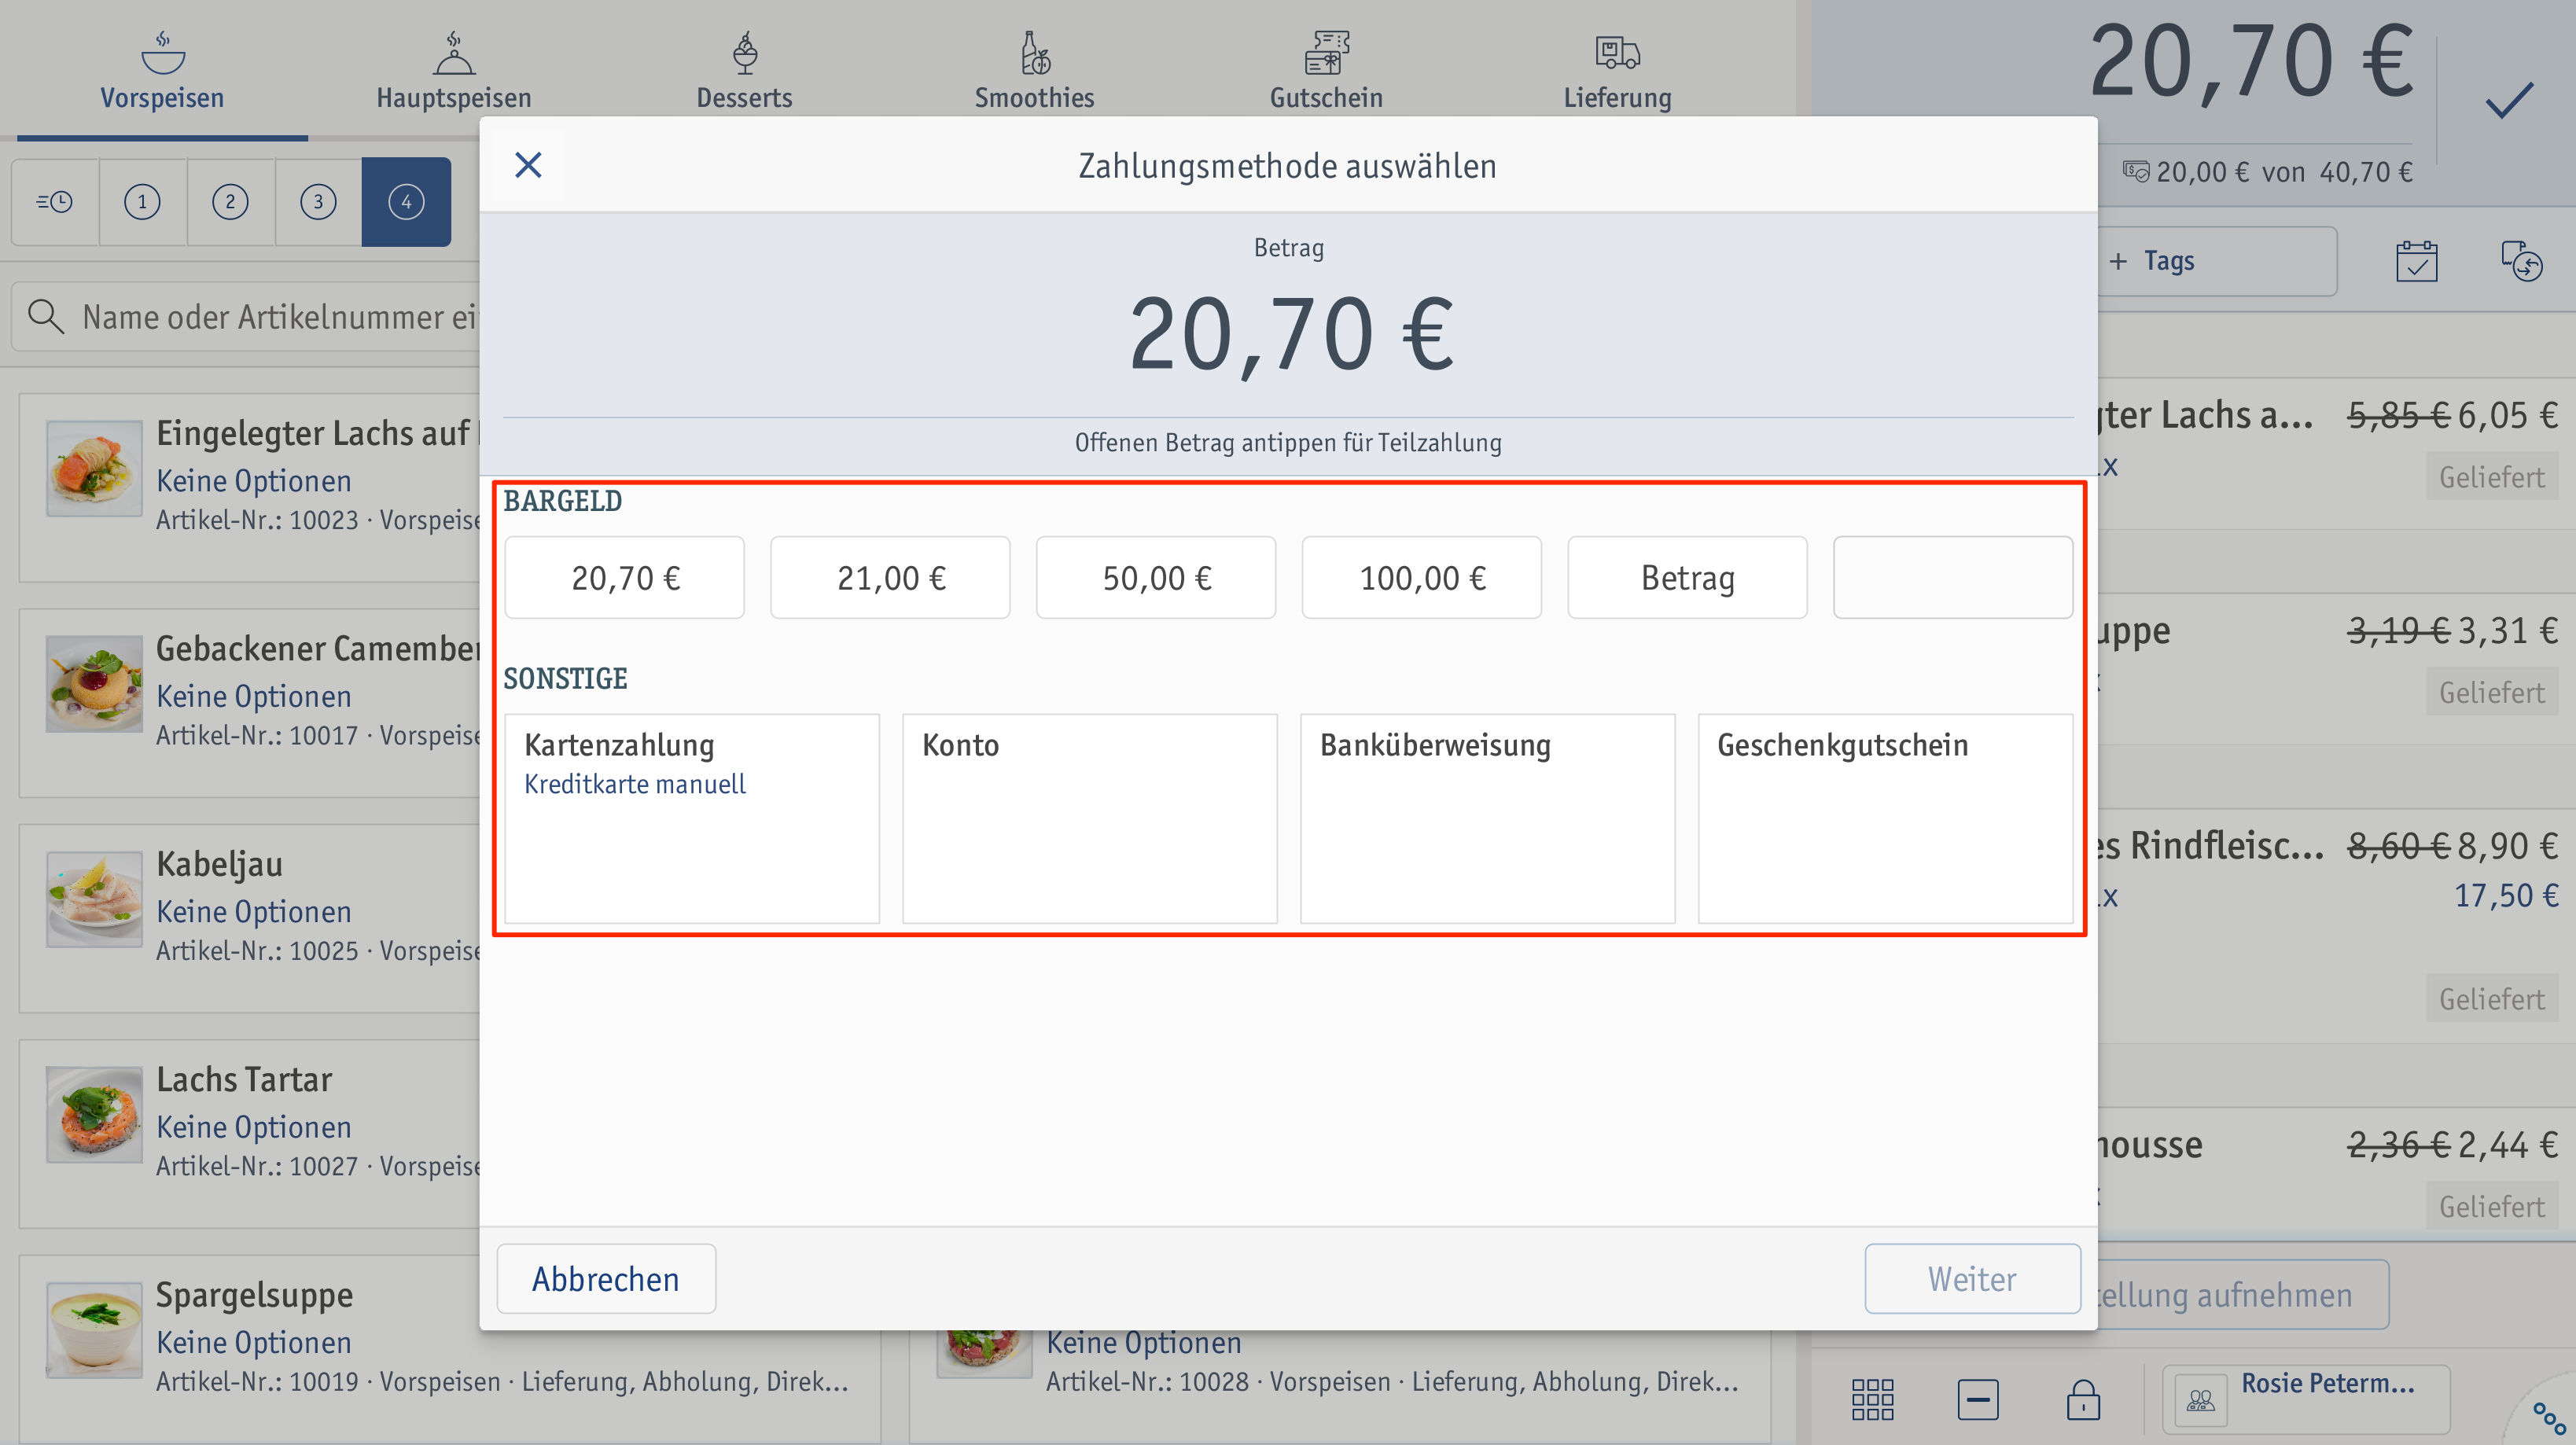Open Eingelegter Lachs item thumbnail
Screen dimensions: 2576x1445
click(x=94, y=469)
